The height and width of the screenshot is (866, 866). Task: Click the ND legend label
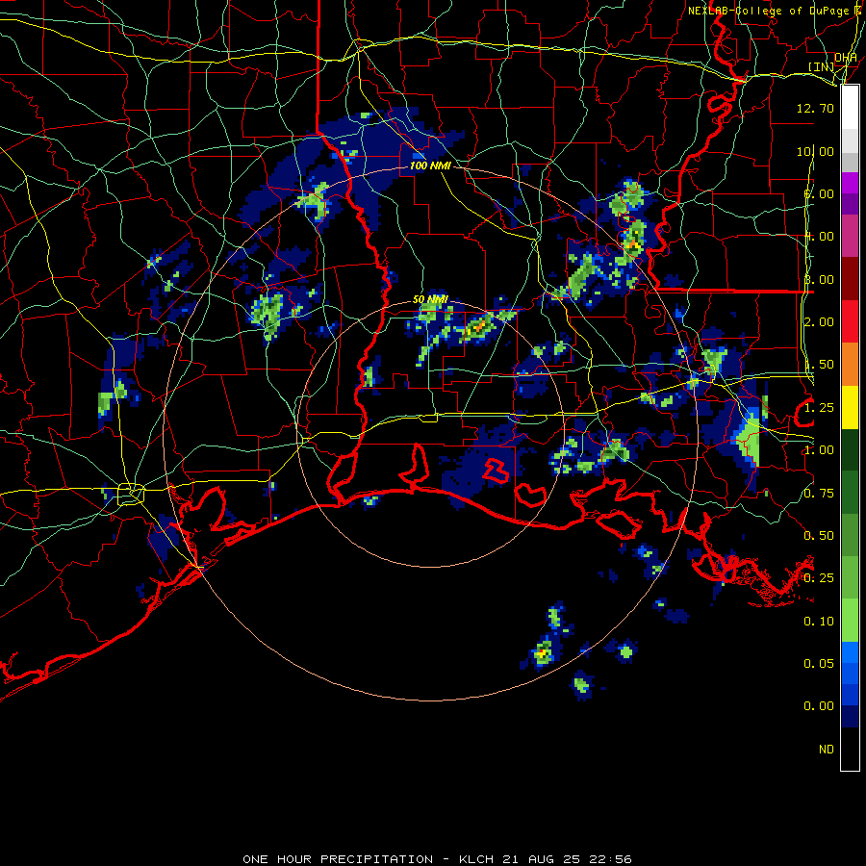click(827, 750)
